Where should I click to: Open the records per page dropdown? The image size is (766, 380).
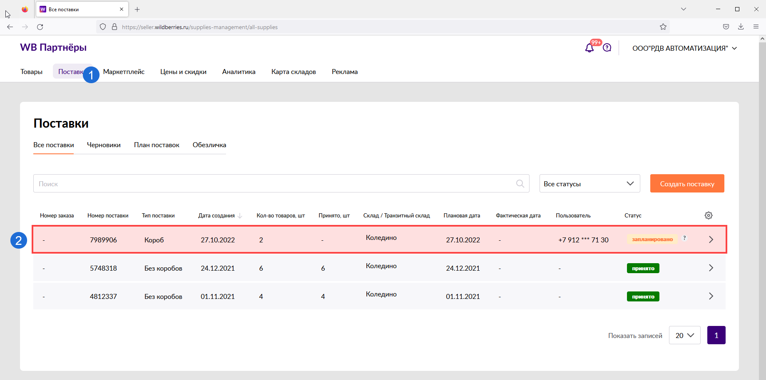tap(684, 336)
